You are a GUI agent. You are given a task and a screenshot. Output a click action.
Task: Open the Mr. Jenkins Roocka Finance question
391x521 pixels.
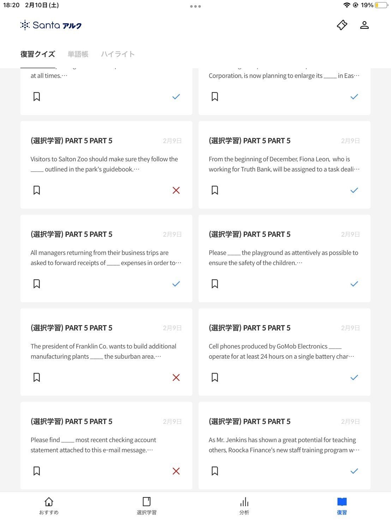click(284, 445)
